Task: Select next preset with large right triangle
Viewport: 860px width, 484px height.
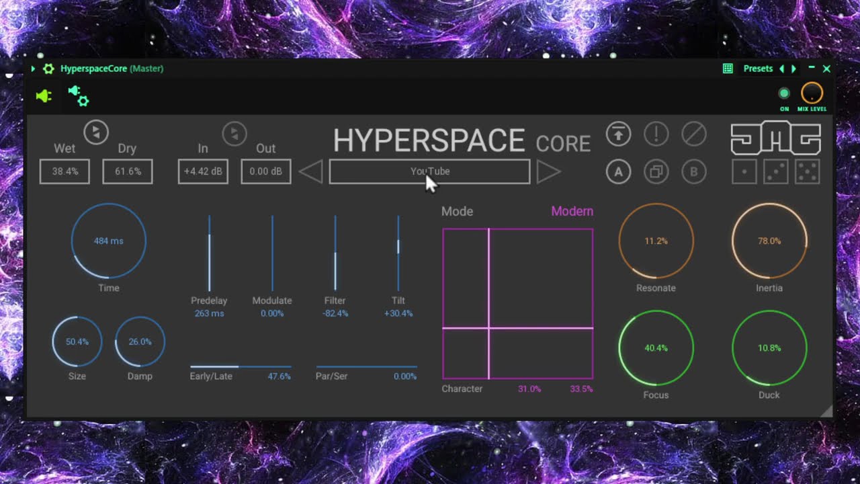Action: click(548, 171)
